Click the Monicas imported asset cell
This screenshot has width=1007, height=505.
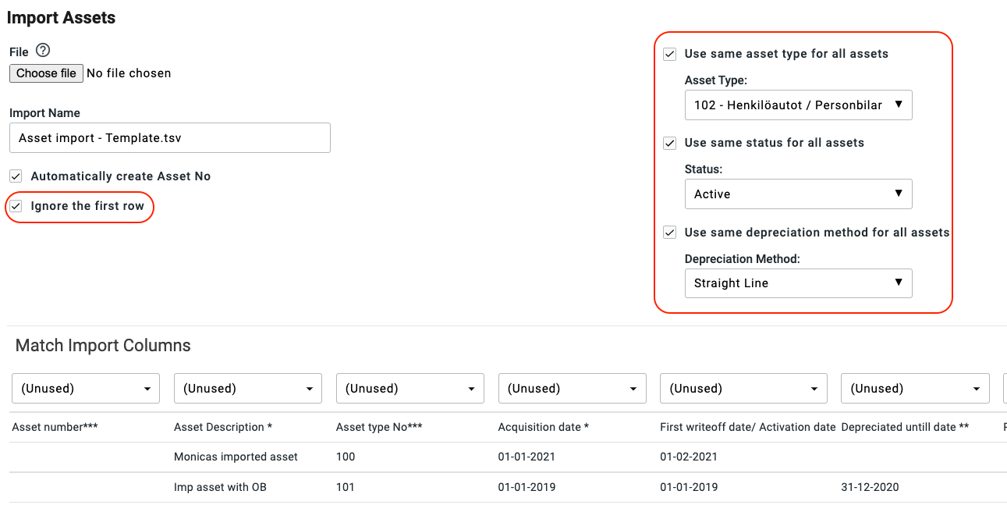coord(236,457)
